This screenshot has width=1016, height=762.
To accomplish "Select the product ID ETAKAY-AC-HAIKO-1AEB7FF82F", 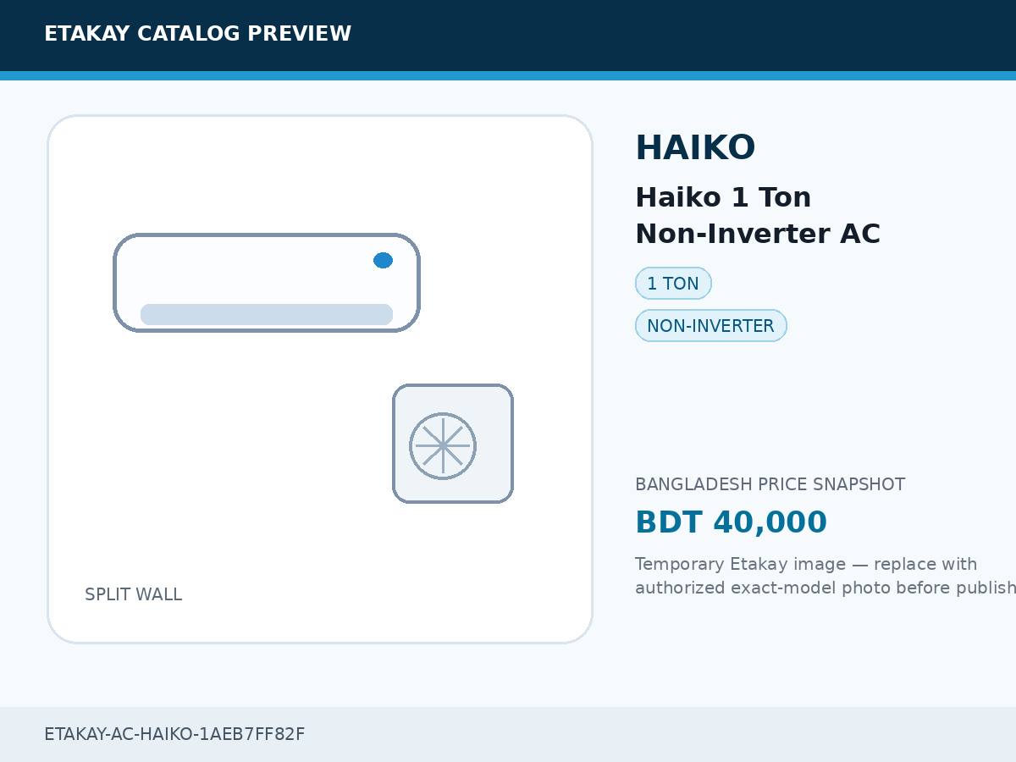I will click(x=174, y=734).
